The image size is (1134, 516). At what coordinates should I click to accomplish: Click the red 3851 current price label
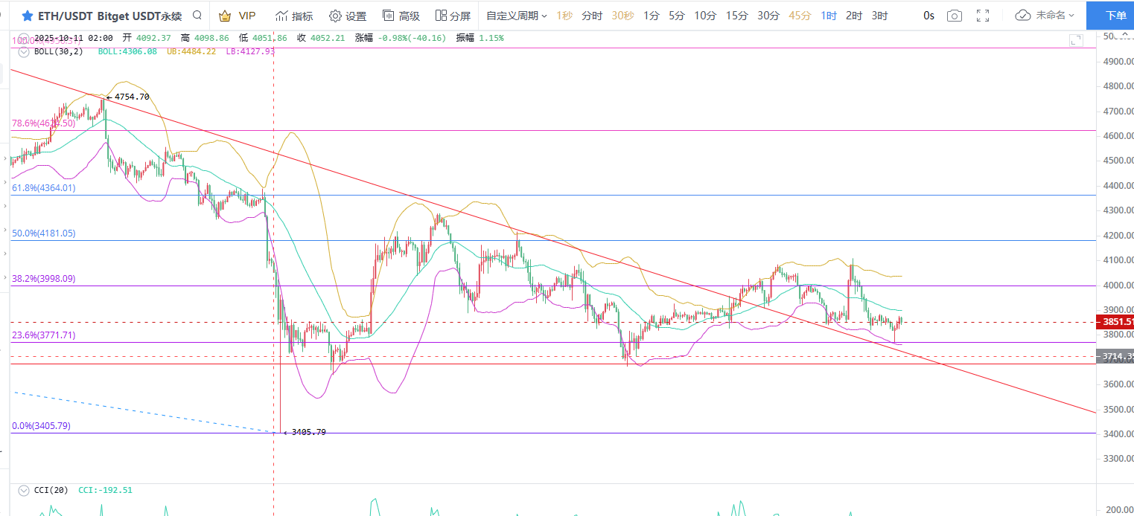1114,322
